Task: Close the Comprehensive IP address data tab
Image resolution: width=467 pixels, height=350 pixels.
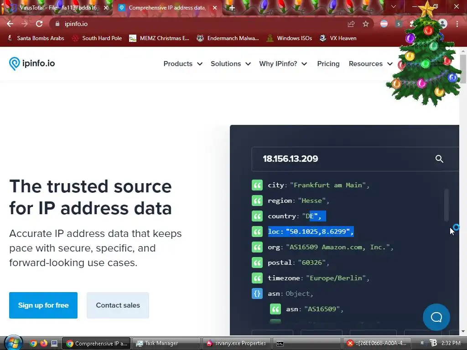Action: [215, 8]
